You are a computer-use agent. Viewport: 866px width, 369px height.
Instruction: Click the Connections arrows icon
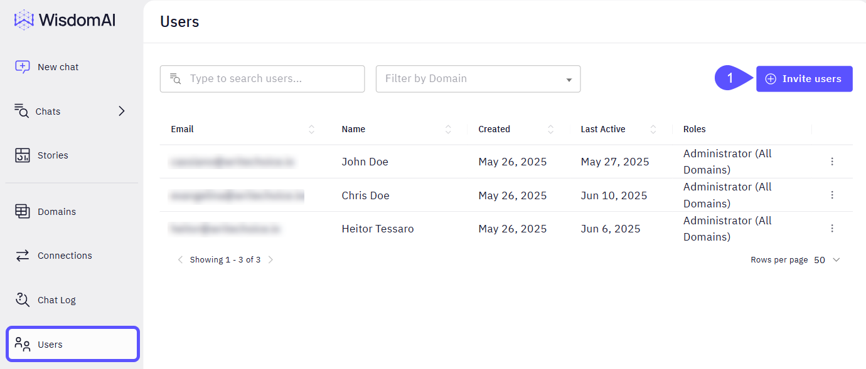pos(23,256)
